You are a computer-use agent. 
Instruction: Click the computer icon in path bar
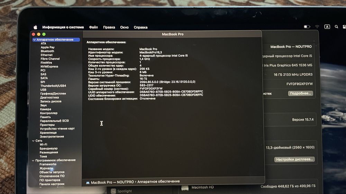(x=88, y=182)
